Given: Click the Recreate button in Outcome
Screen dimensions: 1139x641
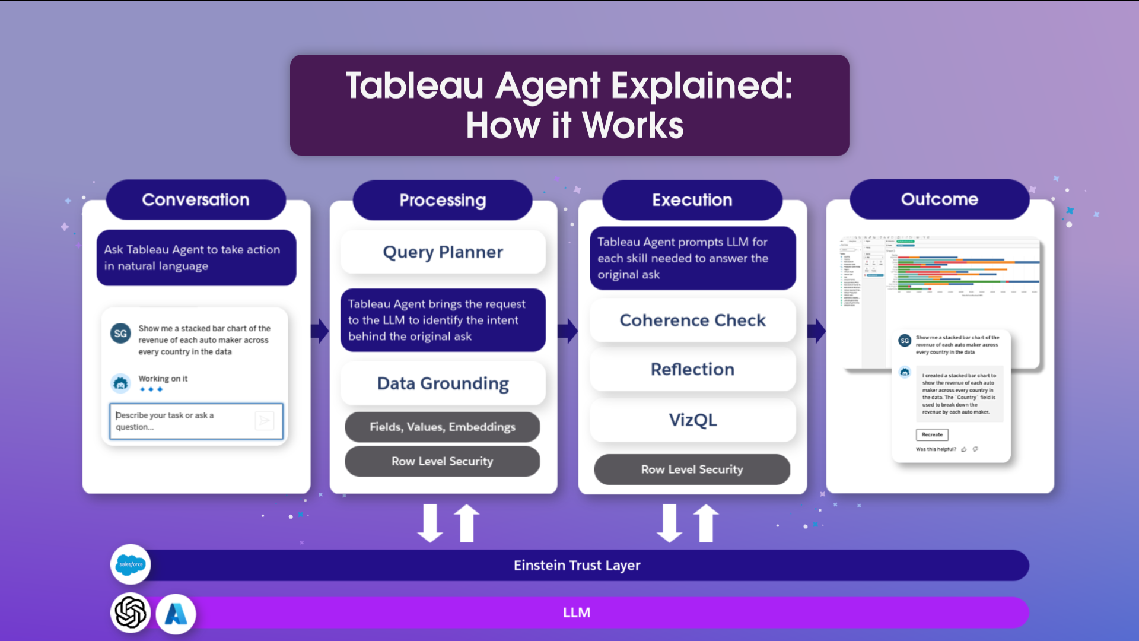Looking at the screenshot, I should click(x=933, y=434).
